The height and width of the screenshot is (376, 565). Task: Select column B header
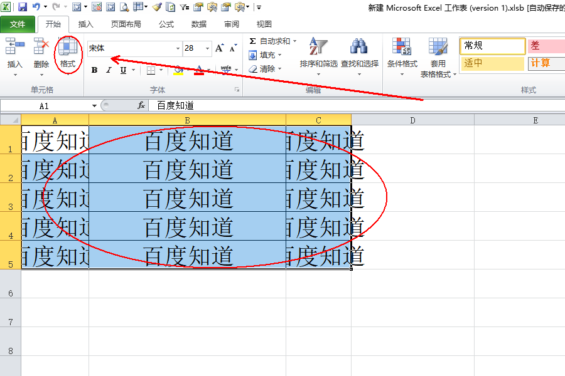click(x=187, y=120)
